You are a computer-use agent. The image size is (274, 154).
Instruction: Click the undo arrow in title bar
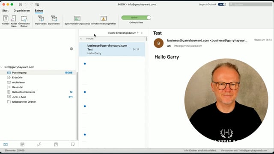(x=26, y=4)
